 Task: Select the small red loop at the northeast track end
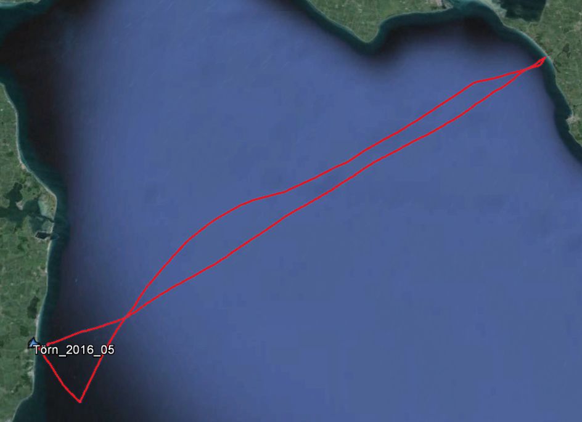point(539,63)
